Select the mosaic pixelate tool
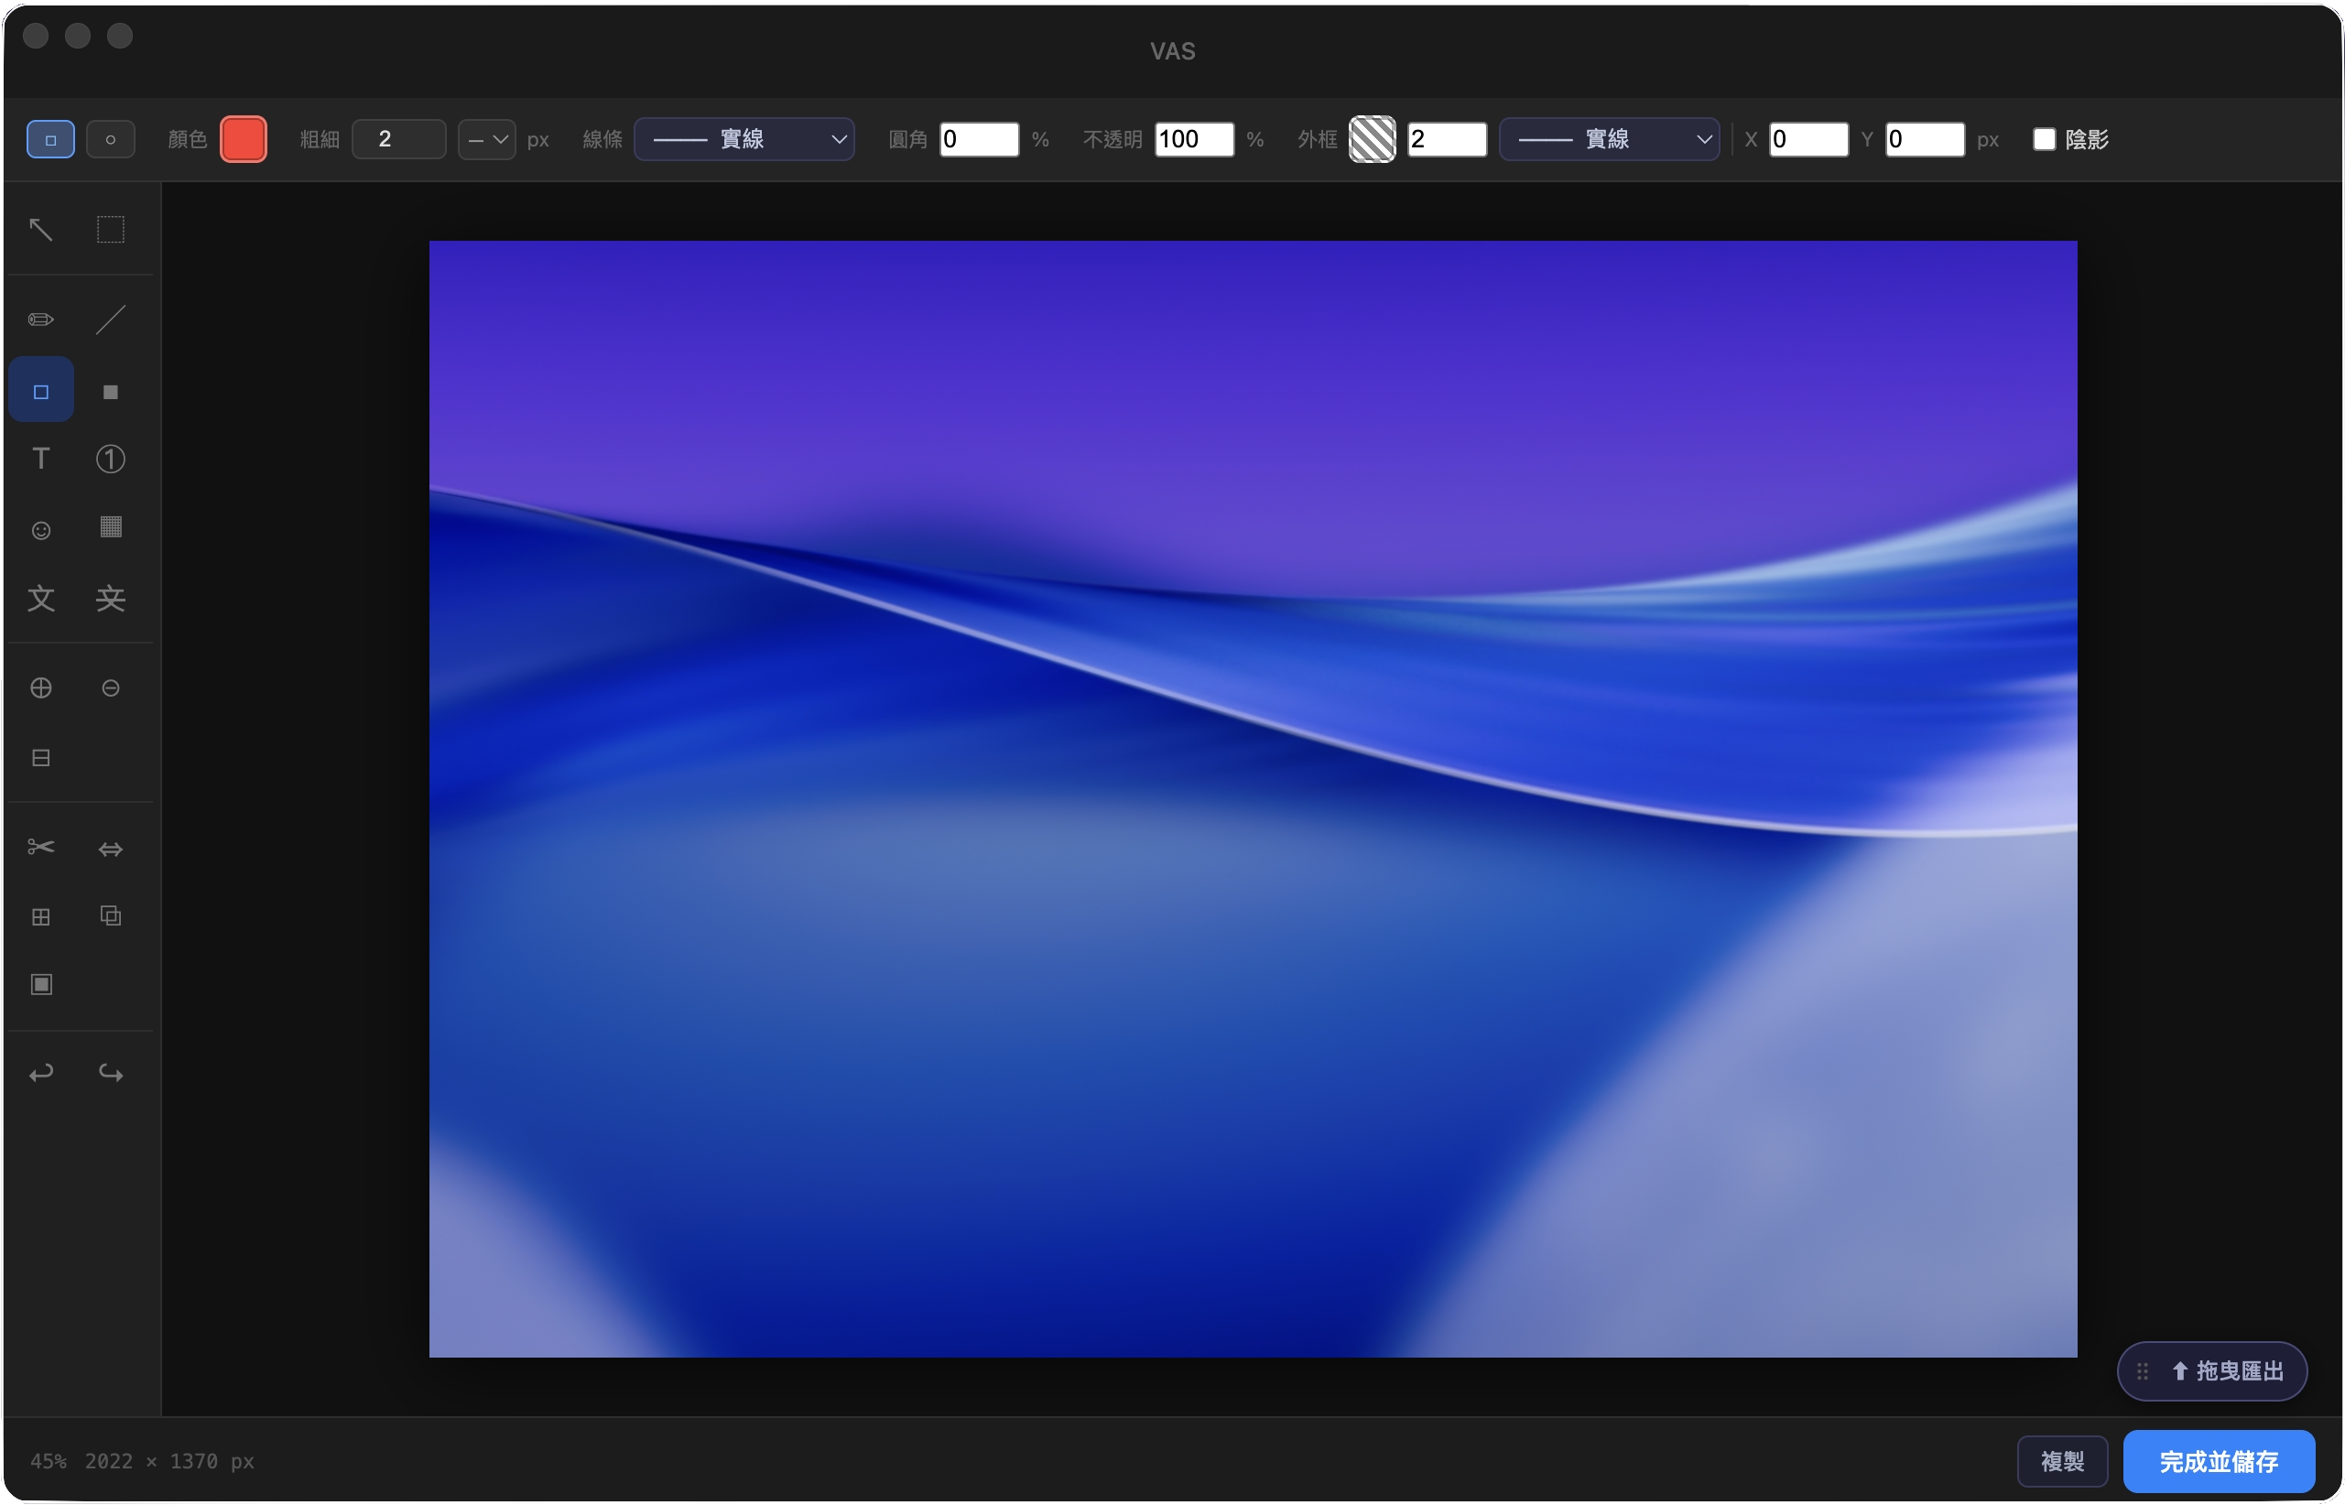The image size is (2345, 1505). pyautogui.click(x=111, y=527)
